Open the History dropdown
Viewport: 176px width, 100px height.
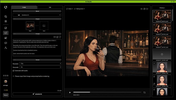click(162, 8)
